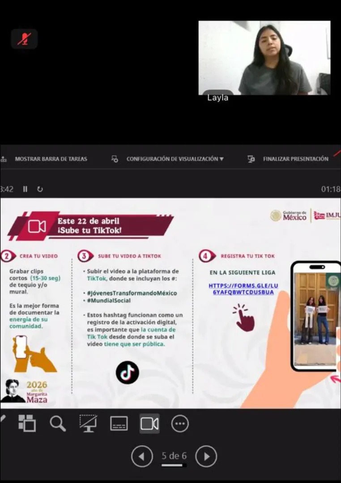Click the Crea tu video heading

point(38,256)
